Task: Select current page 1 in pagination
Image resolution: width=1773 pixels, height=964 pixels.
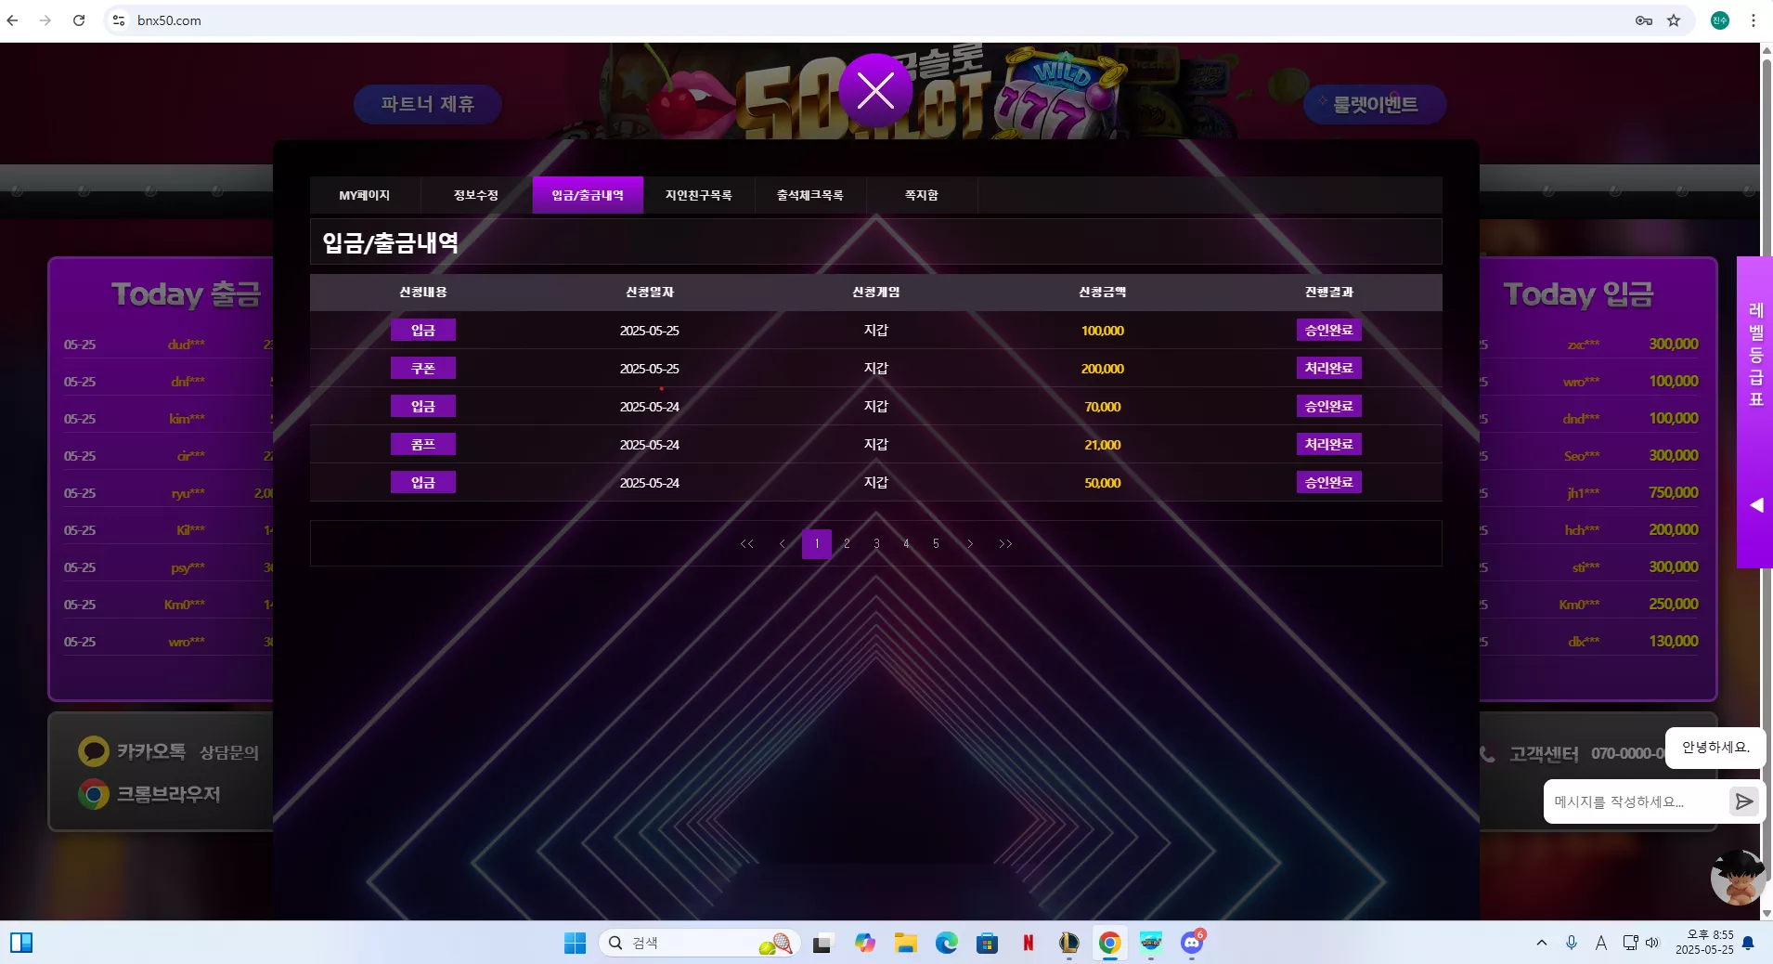Action: click(x=817, y=544)
